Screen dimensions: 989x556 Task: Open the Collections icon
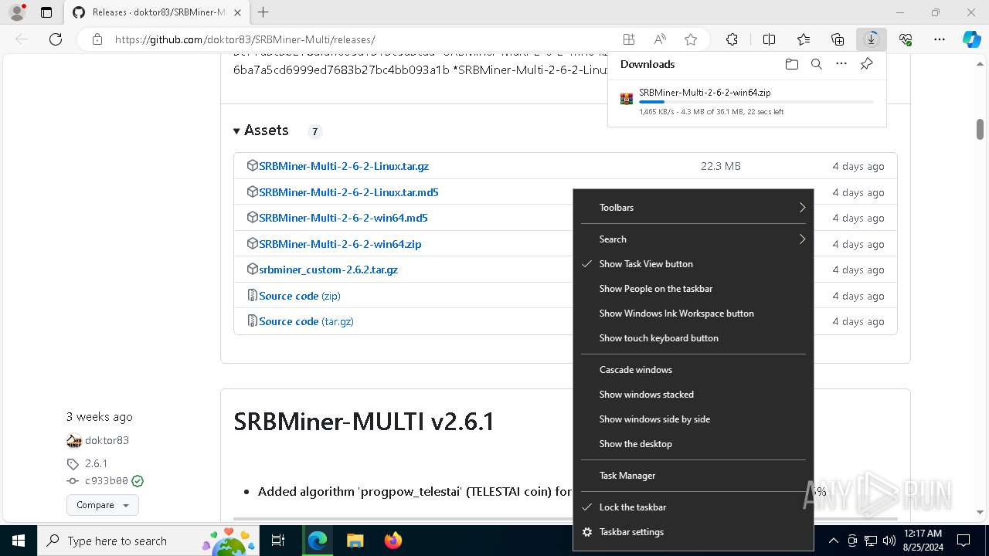[x=838, y=39]
